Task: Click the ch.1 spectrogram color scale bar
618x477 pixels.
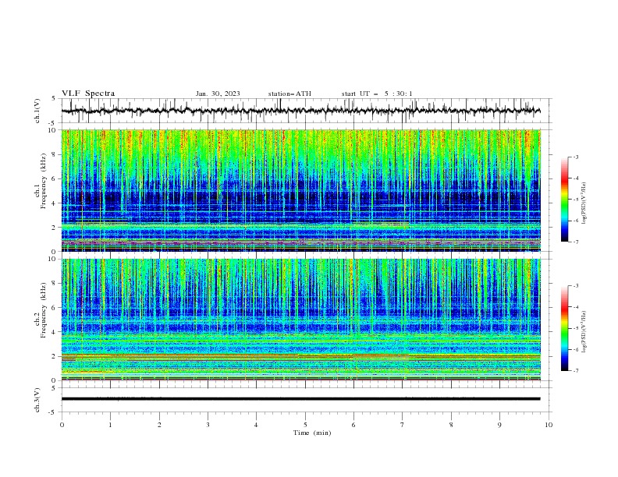Action: point(565,200)
